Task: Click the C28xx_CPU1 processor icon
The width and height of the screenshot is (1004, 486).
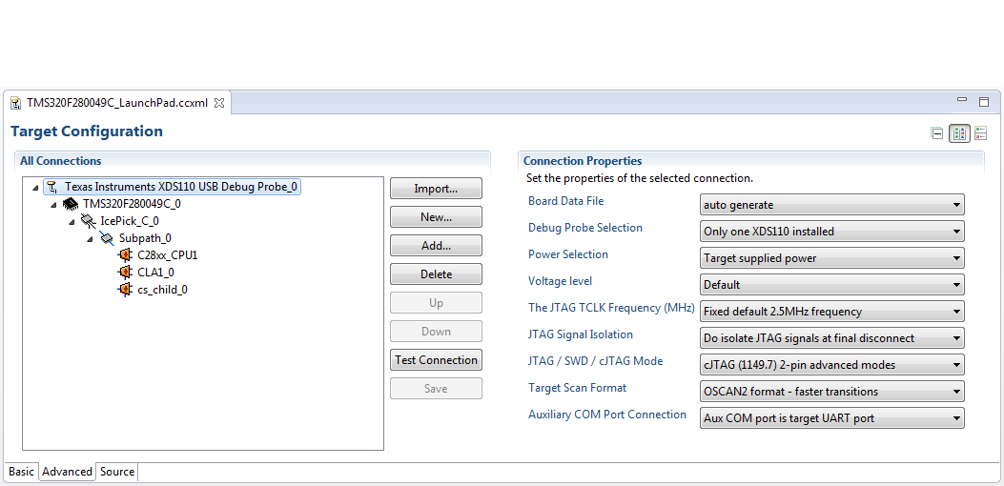Action: point(125,255)
